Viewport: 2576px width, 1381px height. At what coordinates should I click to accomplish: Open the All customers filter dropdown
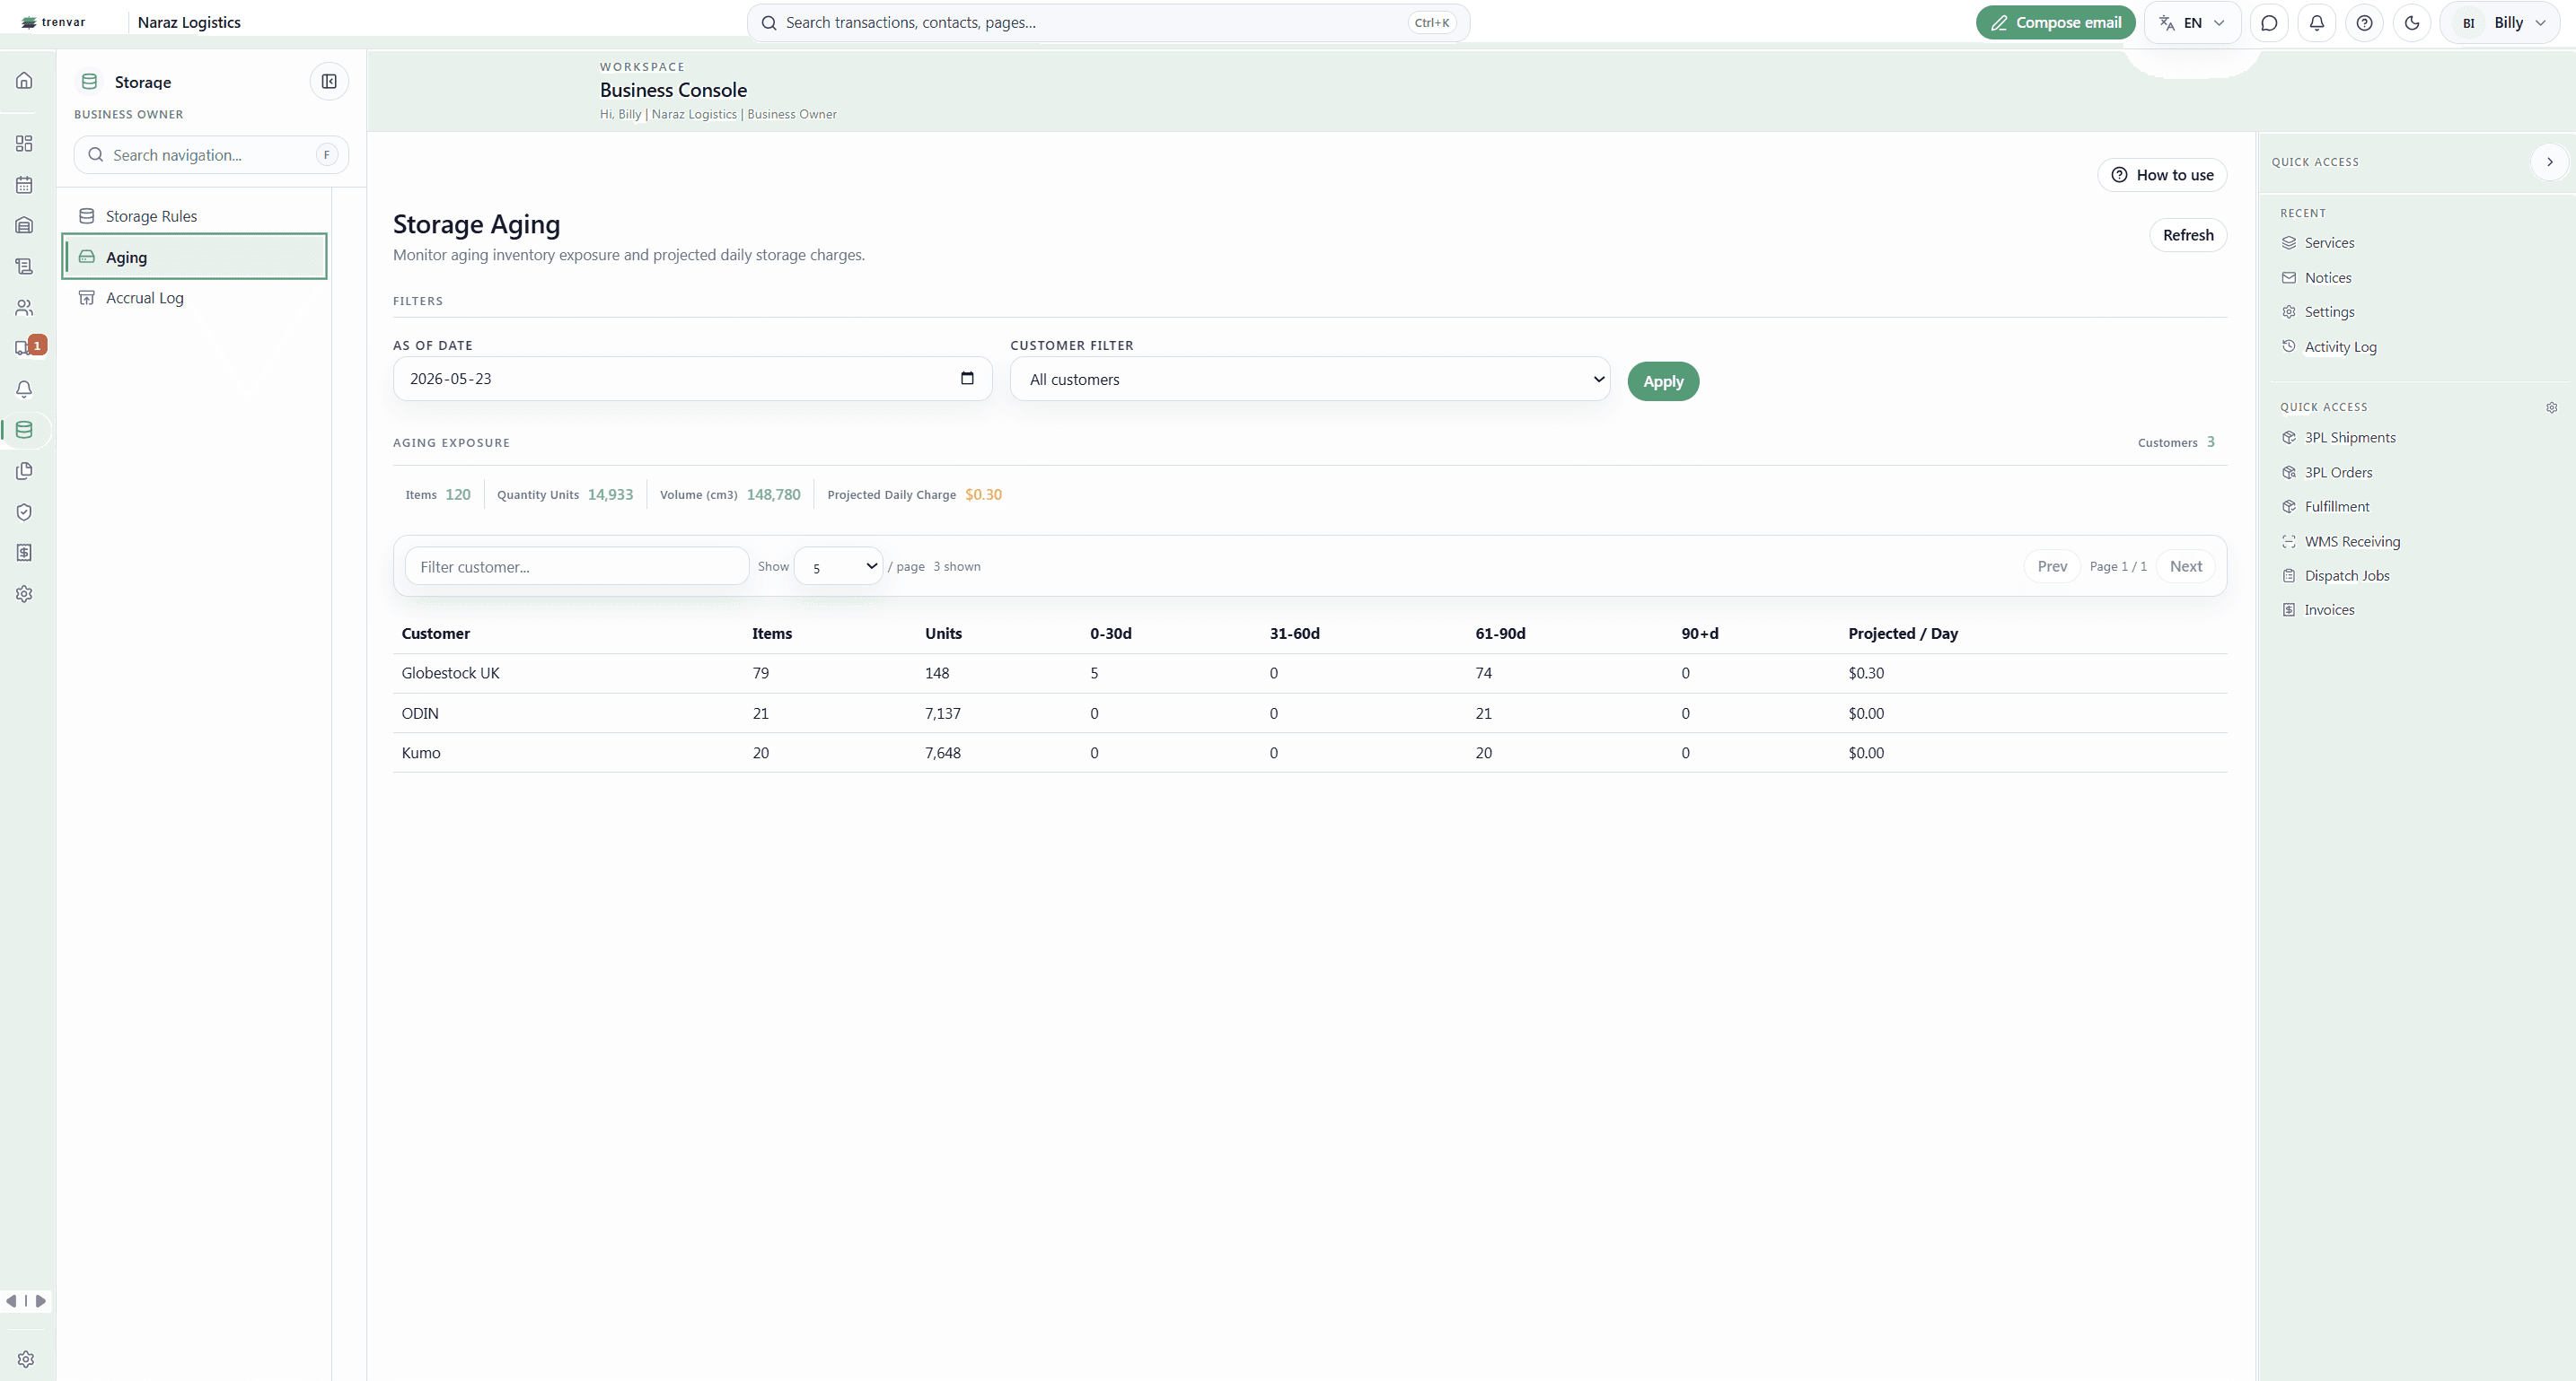1310,379
